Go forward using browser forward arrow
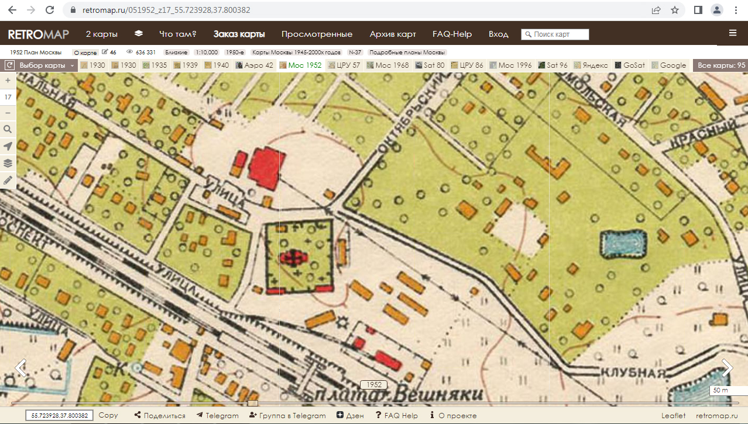This screenshot has height=424, width=748. tap(32, 10)
